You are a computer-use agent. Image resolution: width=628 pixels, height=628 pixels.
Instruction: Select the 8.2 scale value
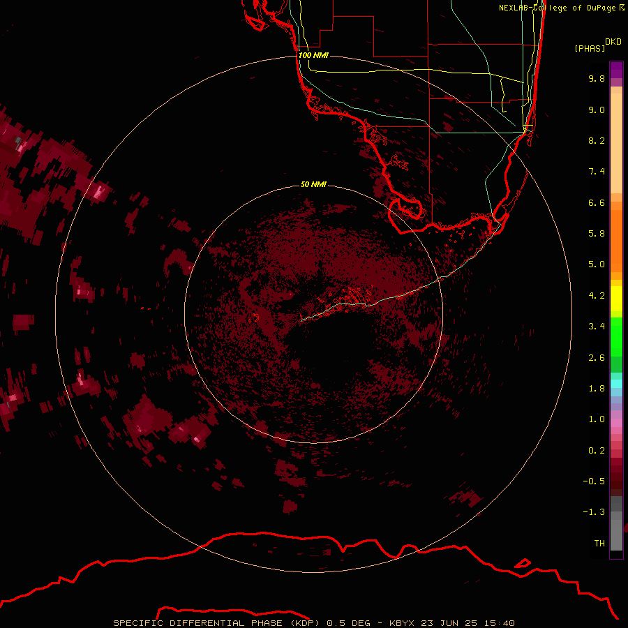597,140
